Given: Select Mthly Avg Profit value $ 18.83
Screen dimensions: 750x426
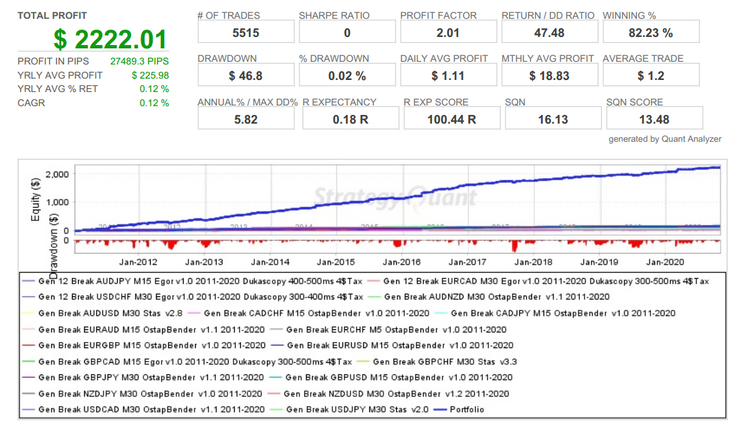Looking at the screenshot, I should pyautogui.click(x=550, y=75).
